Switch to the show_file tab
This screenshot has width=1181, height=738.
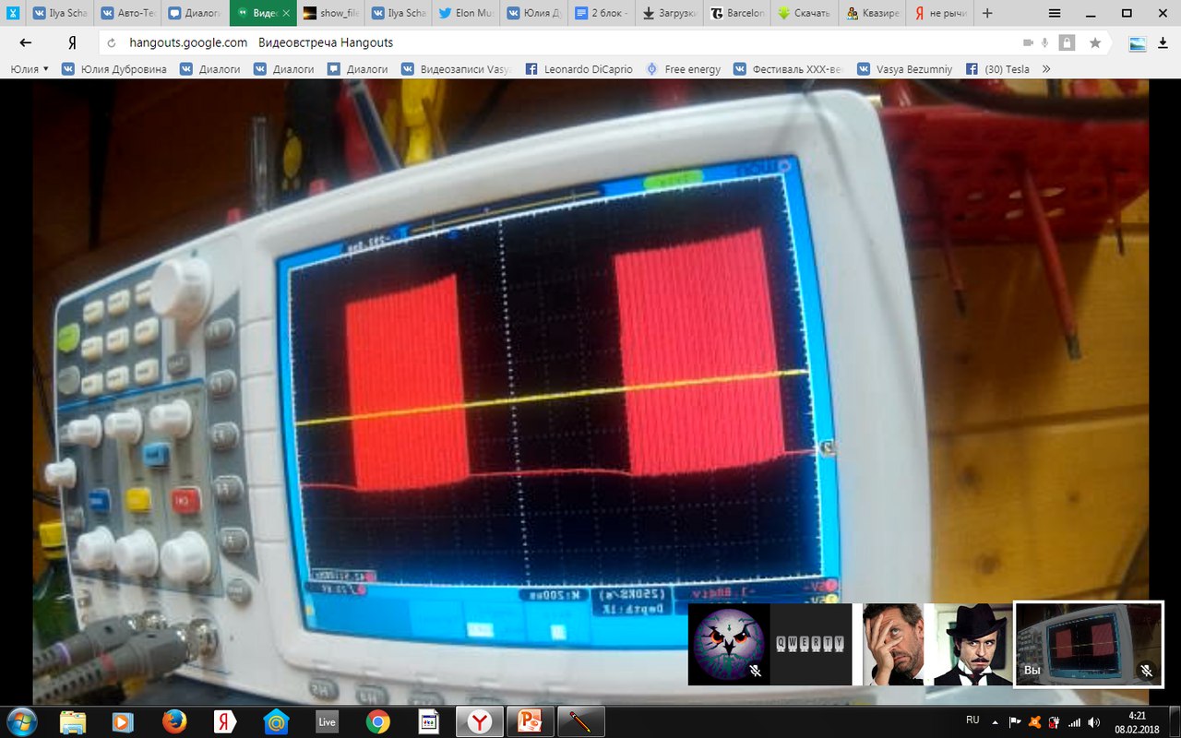pyautogui.click(x=330, y=13)
